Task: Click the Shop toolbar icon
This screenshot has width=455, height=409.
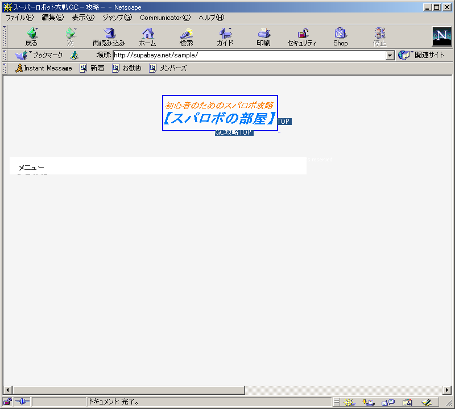Action: click(x=340, y=37)
